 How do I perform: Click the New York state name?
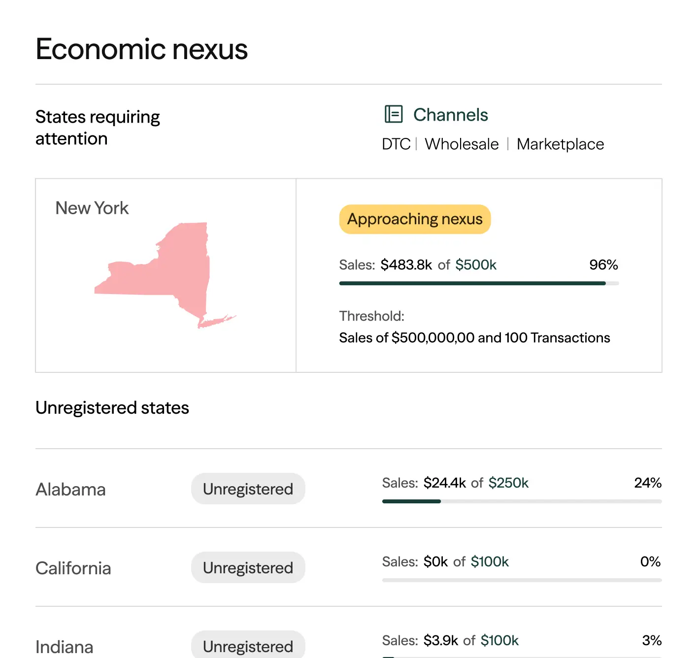pos(92,208)
